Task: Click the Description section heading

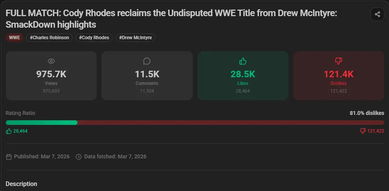Action: [x=22, y=184]
